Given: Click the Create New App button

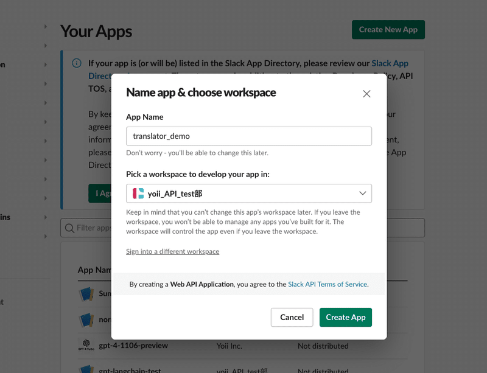Looking at the screenshot, I should pos(388,29).
